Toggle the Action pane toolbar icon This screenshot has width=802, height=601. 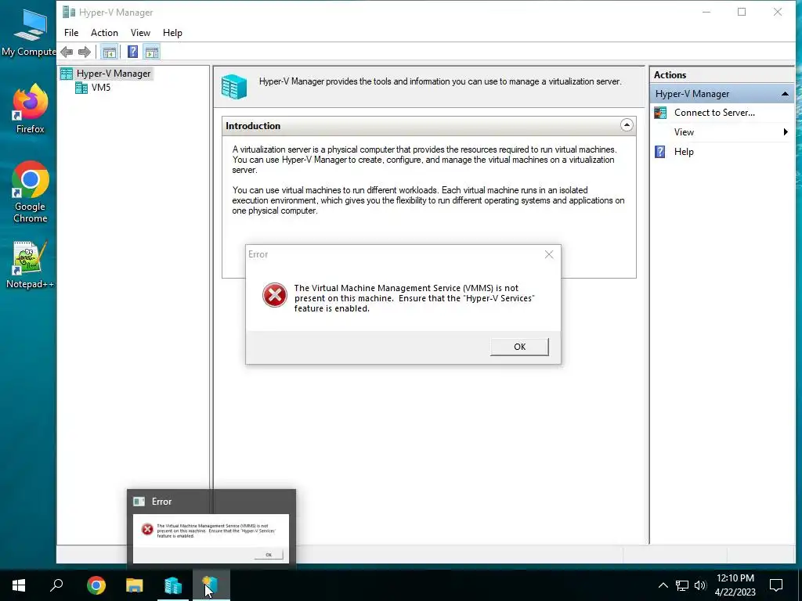tap(151, 52)
